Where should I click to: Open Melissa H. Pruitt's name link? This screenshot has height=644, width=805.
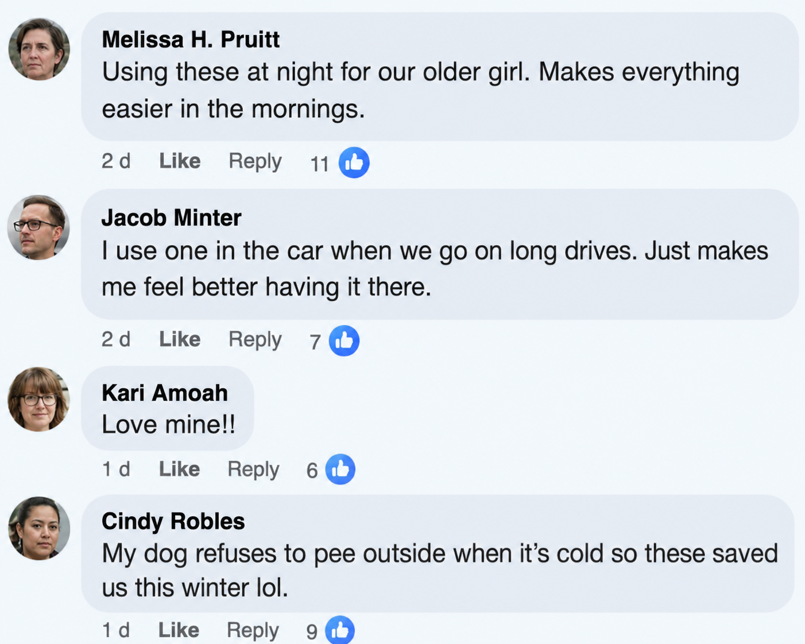coord(191,40)
